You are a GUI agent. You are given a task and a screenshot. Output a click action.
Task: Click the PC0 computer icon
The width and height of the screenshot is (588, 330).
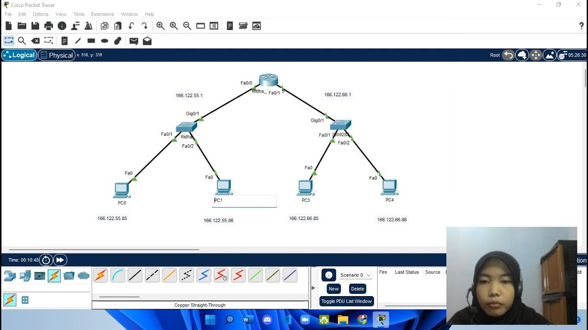pyautogui.click(x=122, y=190)
